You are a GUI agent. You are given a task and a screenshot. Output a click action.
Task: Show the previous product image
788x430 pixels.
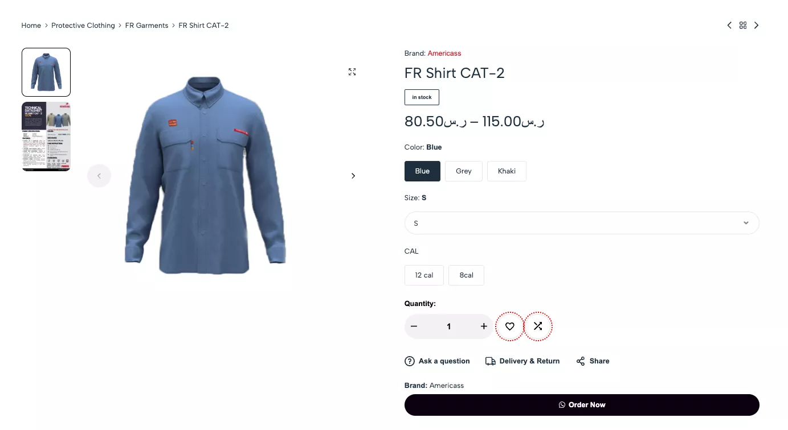[x=99, y=176]
